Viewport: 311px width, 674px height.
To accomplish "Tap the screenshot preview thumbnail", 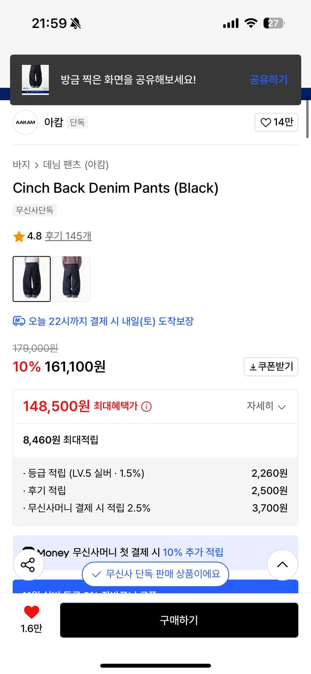I will point(36,80).
